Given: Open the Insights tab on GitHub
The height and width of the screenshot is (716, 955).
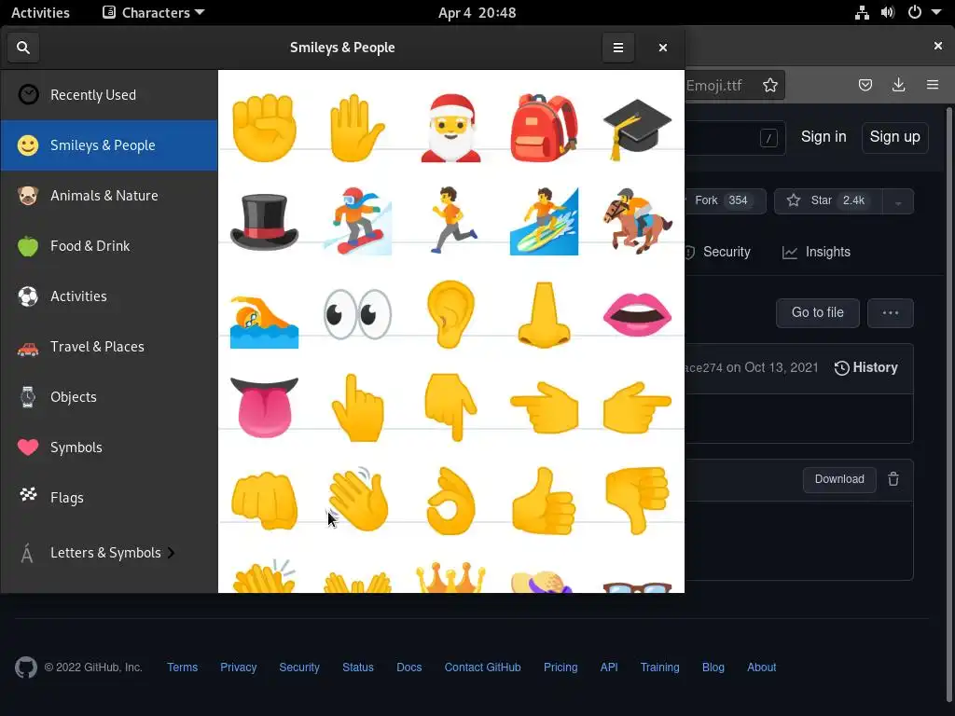Looking at the screenshot, I should coord(816,252).
